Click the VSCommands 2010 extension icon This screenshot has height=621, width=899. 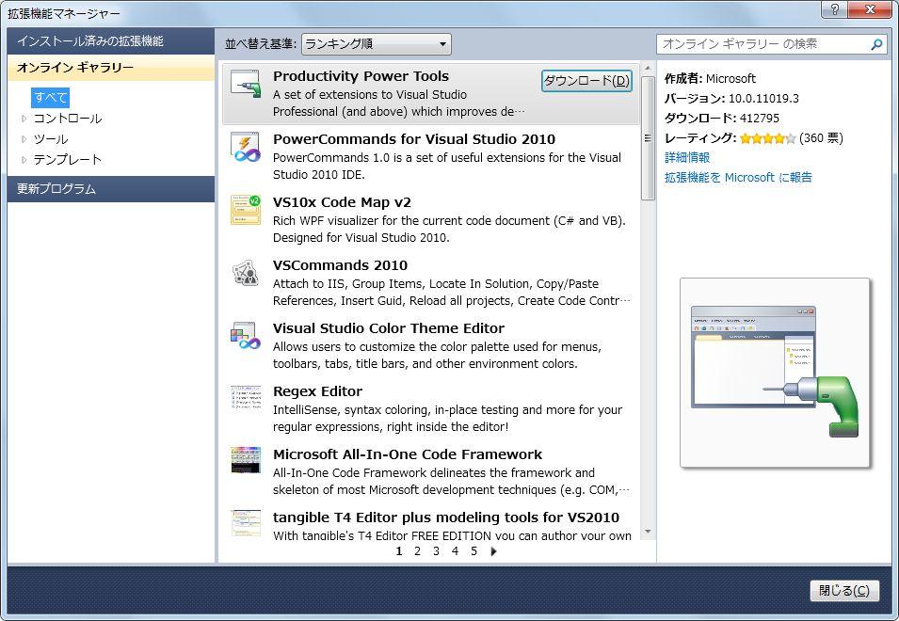[246, 273]
